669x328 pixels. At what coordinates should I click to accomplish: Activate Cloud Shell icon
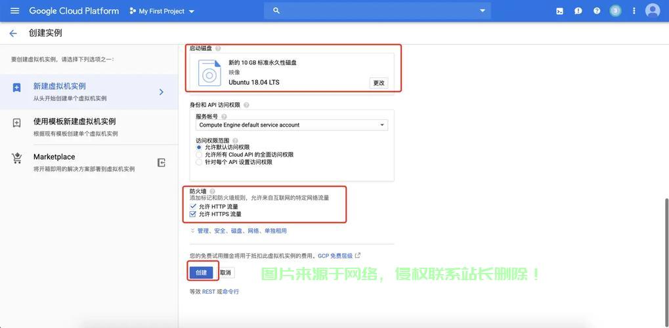[559, 12]
